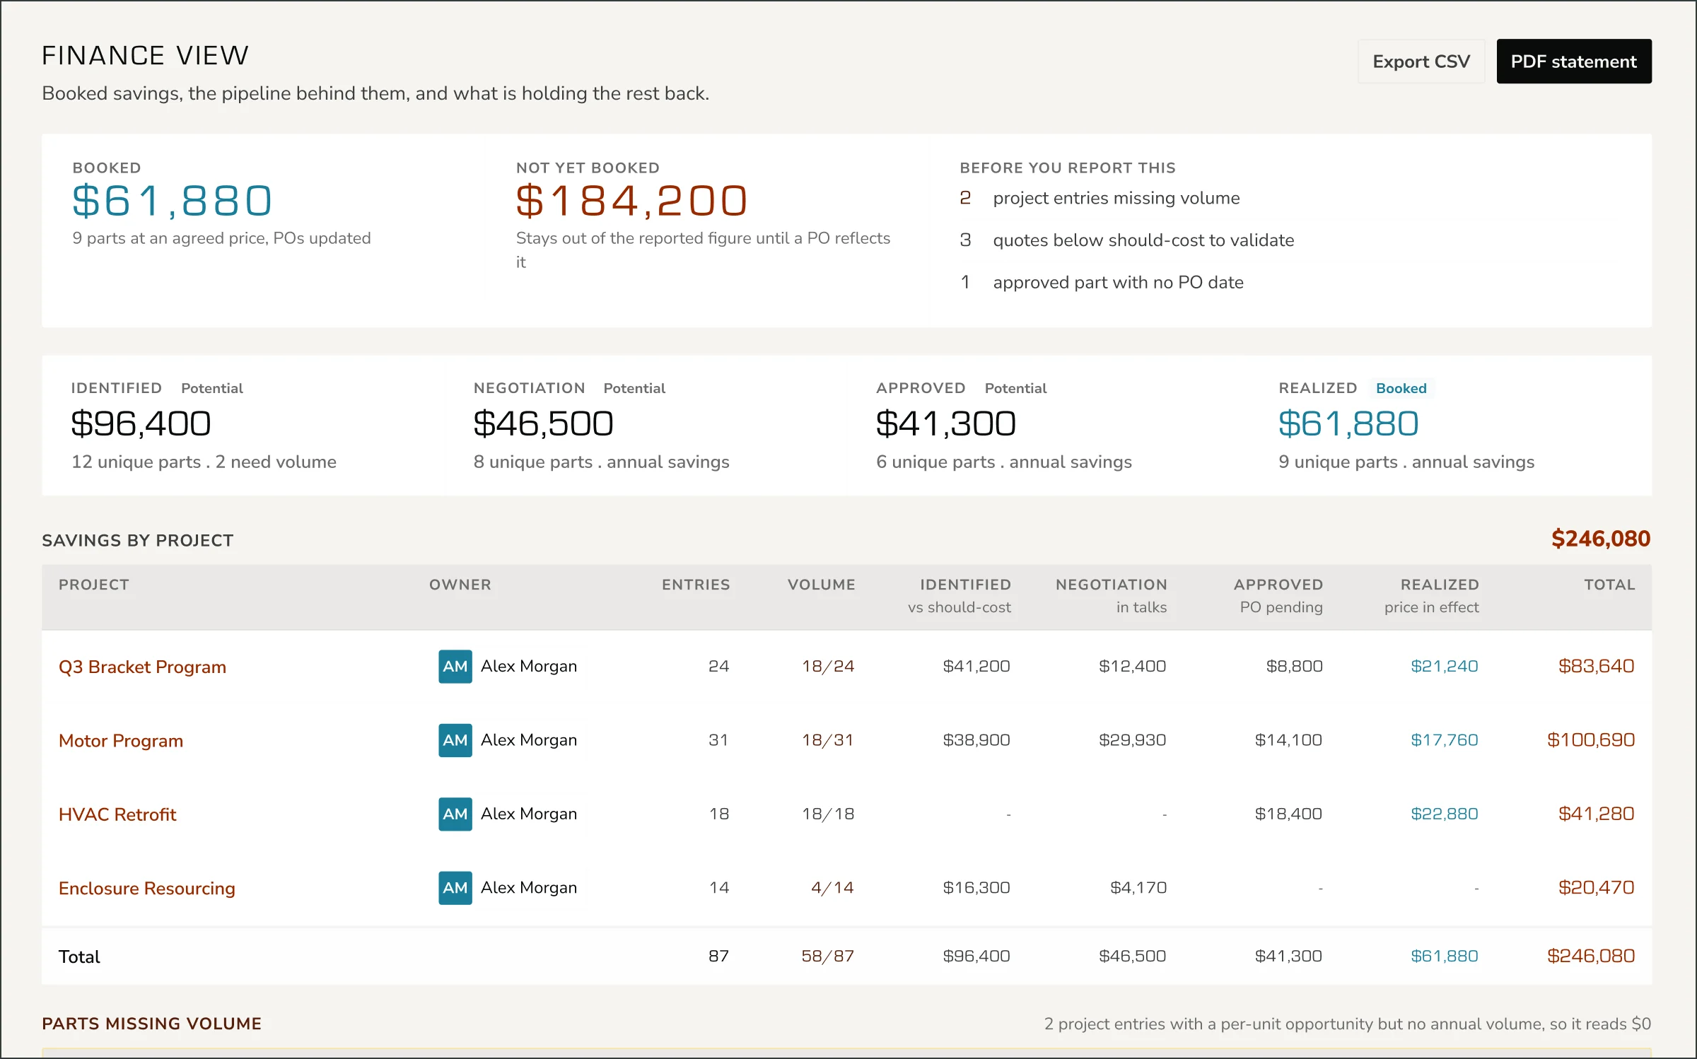The width and height of the screenshot is (1697, 1059).
Task: Open the PDF statement button
Action: (1574, 62)
